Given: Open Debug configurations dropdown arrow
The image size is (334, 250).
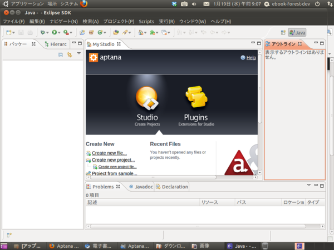Looking at the screenshot, I should click(x=47, y=33).
